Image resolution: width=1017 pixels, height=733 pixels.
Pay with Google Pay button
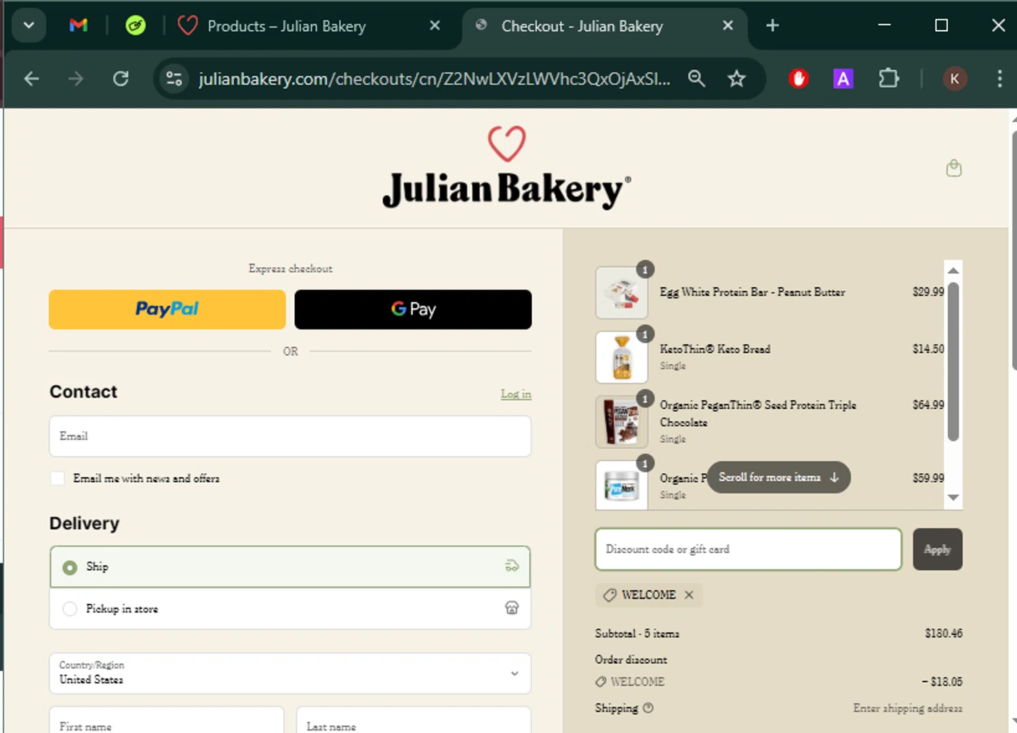click(x=413, y=309)
